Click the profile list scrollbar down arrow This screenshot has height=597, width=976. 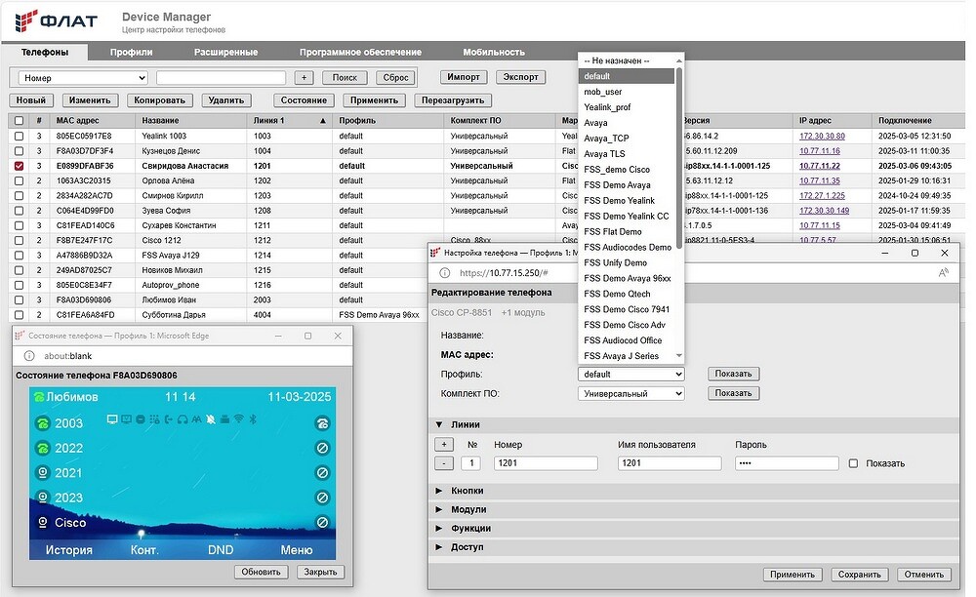[x=679, y=356]
